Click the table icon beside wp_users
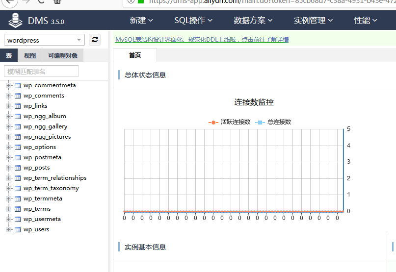The image size is (396, 272). (18, 230)
